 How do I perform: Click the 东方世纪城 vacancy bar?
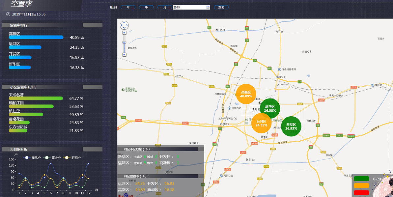[18, 130]
